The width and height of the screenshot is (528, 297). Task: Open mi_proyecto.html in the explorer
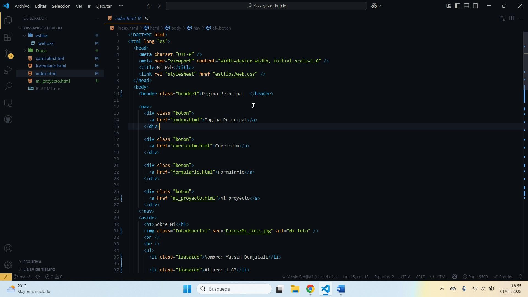(53, 81)
